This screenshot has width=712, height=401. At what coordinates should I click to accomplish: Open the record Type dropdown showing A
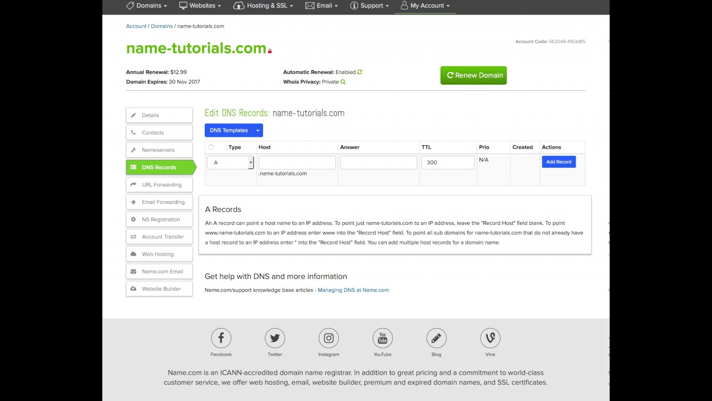(x=230, y=162)
